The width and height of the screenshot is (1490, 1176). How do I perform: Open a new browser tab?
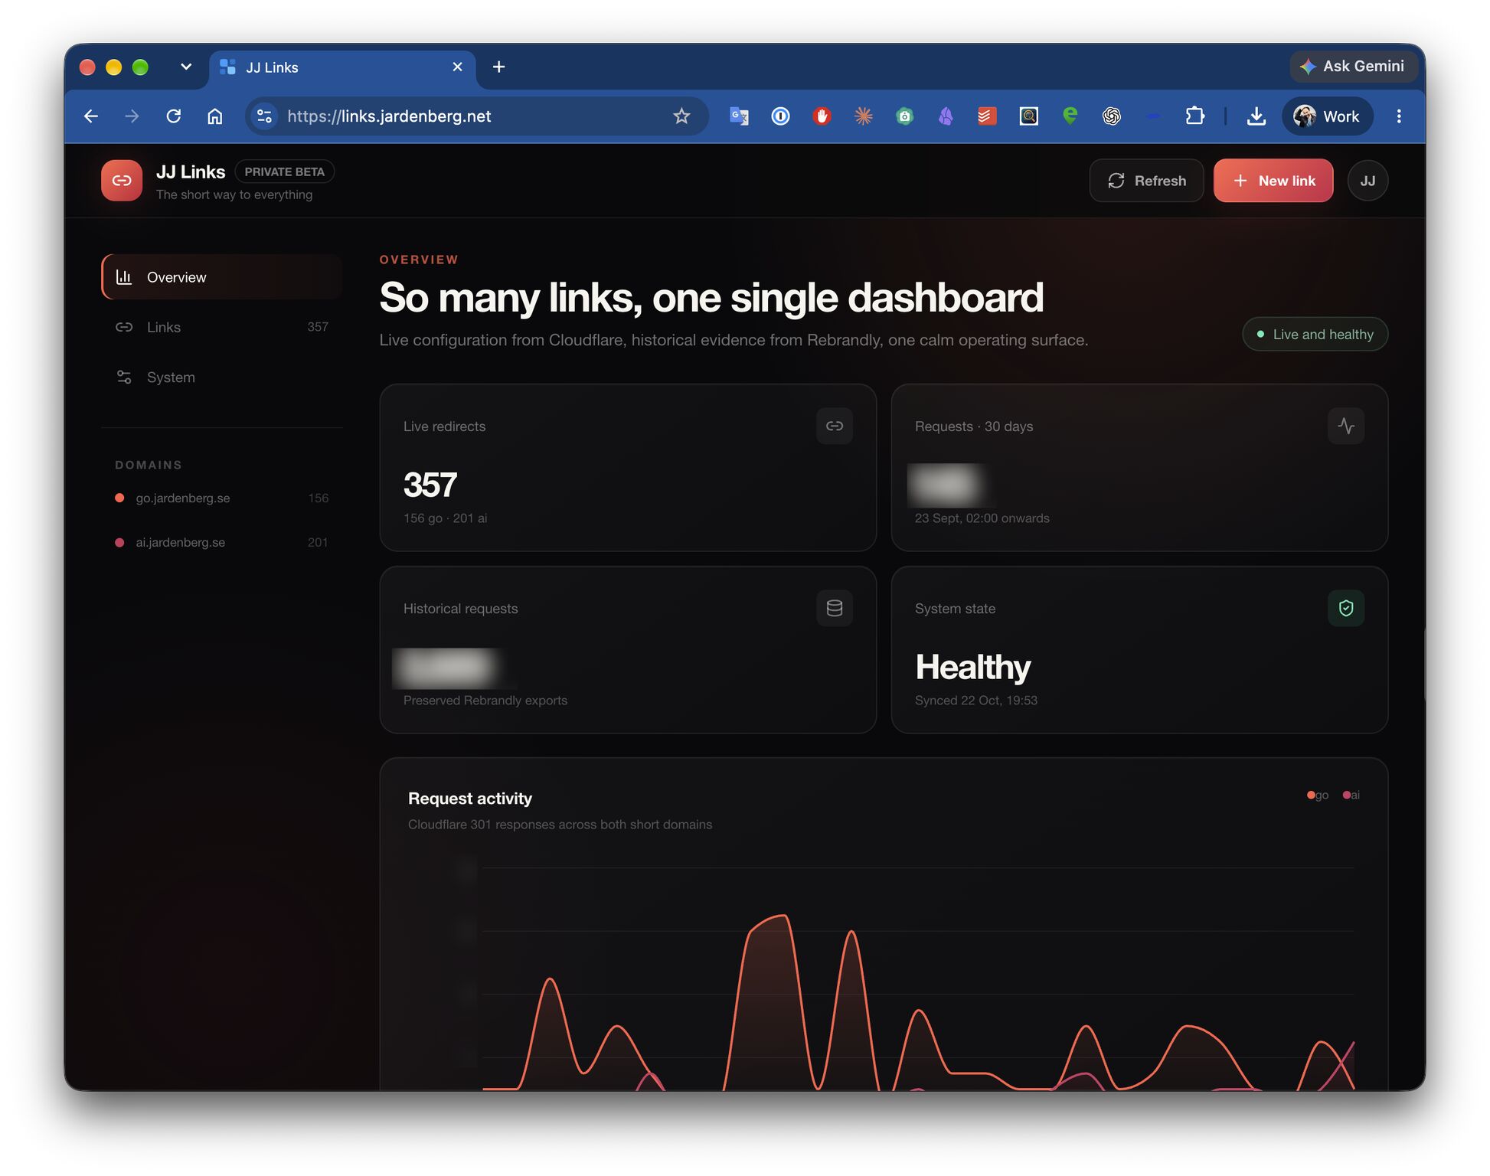pos(498,67)
